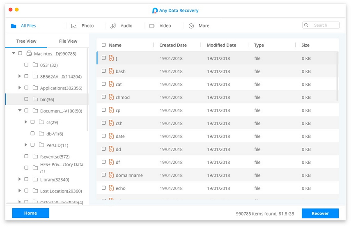Click folder icon of 0531(32)
This screenshot has height=227, width=351.
tap(35, 65)
